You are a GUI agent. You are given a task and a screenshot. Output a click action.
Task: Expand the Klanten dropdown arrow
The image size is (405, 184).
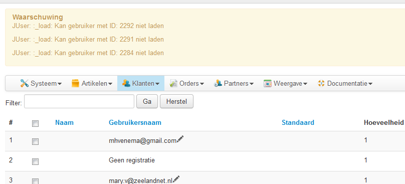pyautogui.click(x=157, y=84)
